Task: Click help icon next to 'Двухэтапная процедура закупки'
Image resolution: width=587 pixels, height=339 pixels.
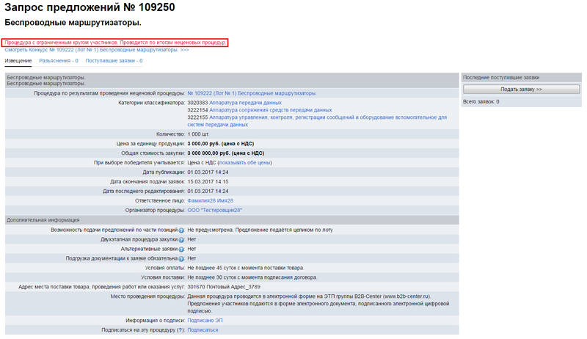Action: (181, 239)
